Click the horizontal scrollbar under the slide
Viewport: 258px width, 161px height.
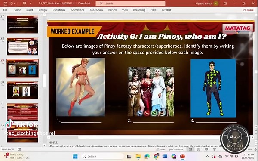click(150, 137)
